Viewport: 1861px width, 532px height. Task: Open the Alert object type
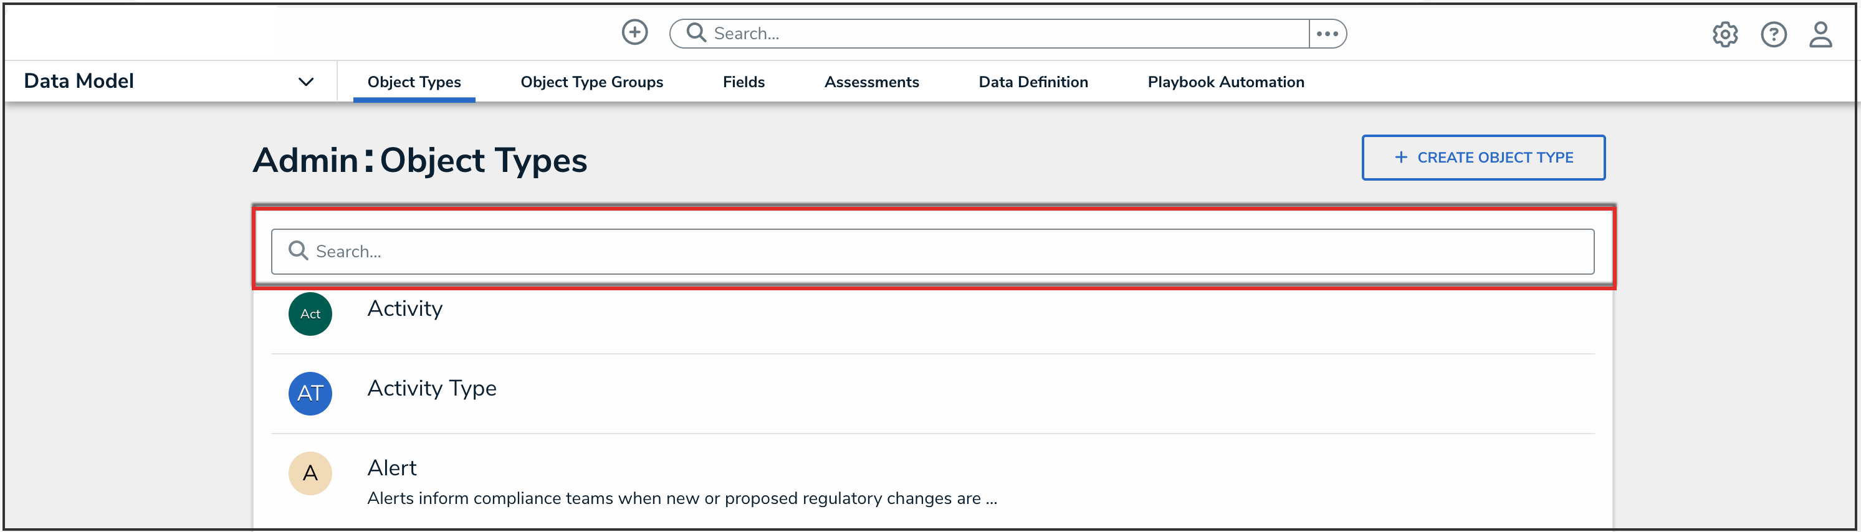pyautogui.click(x=392, y=468)
